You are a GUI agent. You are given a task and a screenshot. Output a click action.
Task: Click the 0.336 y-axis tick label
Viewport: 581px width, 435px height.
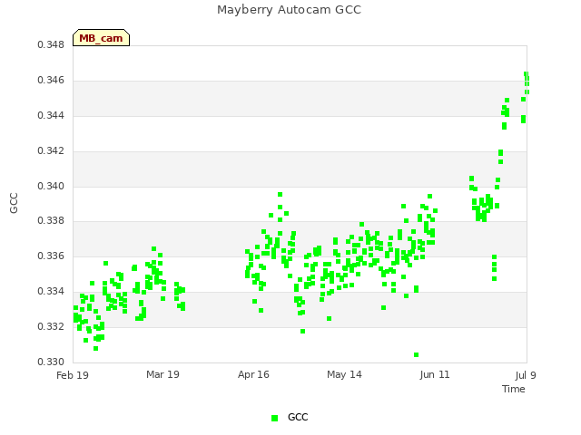[x=51, y=256]
